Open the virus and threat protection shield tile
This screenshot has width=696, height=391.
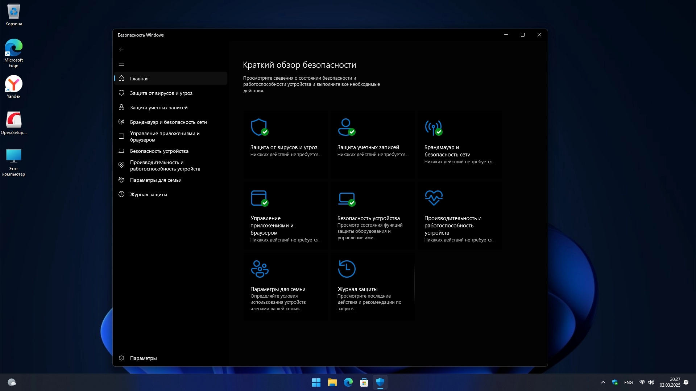285,144
